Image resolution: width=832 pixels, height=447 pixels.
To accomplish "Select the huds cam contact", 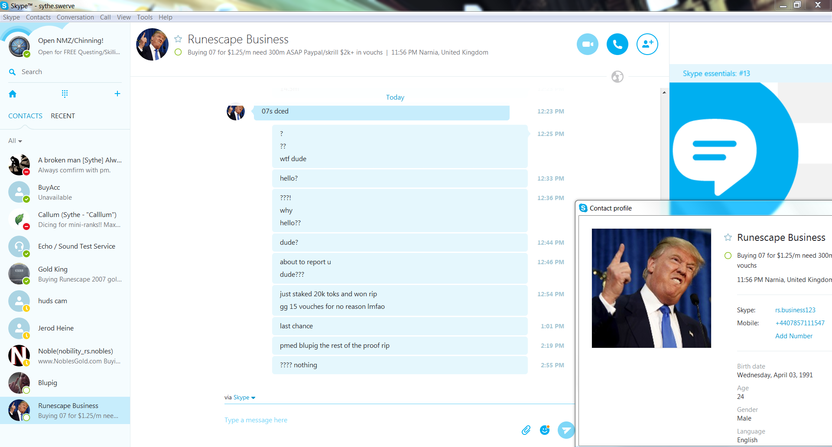I will [x=65, y=301].
